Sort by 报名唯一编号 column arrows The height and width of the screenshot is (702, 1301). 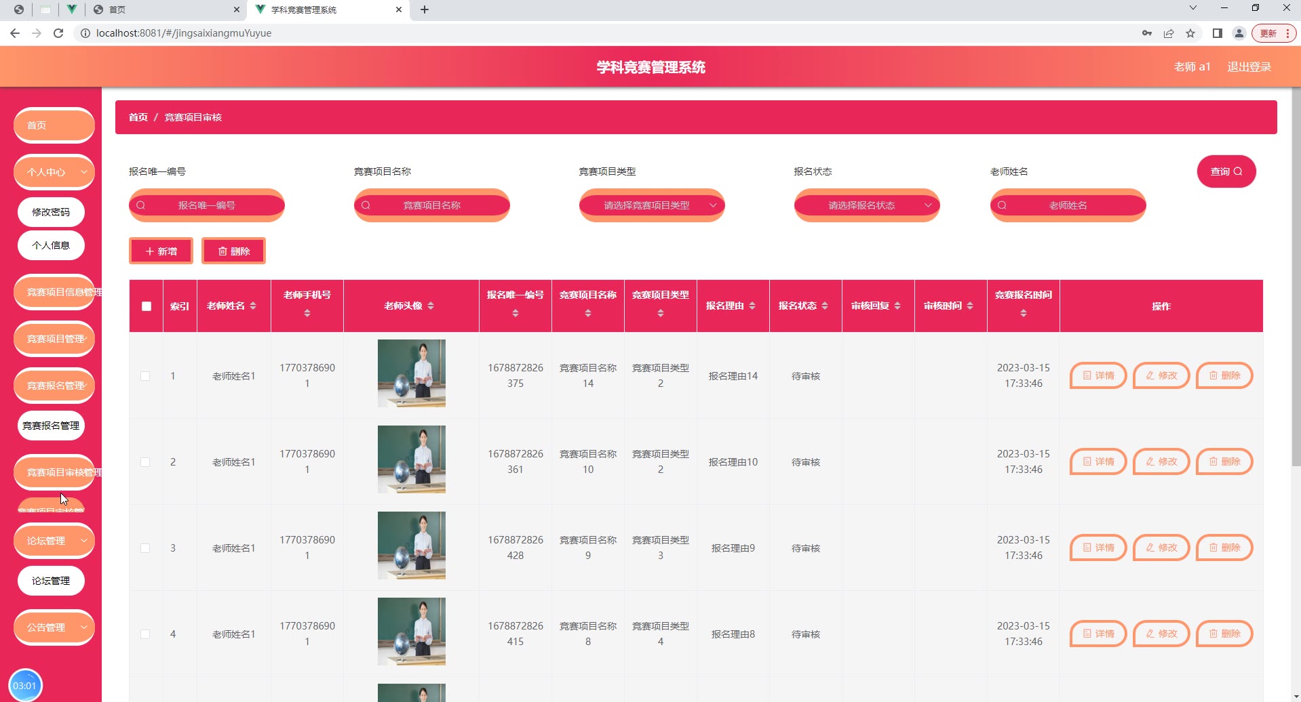point(516,313)
